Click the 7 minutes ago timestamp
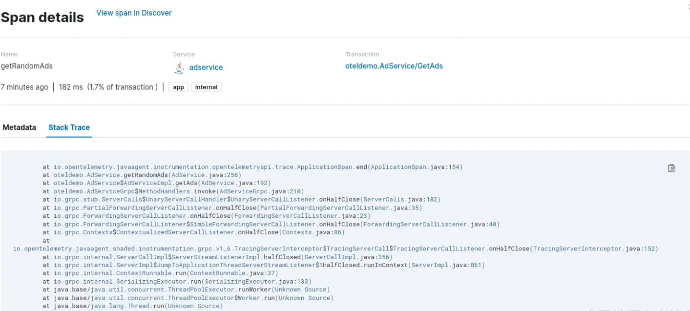 (x=24, y=87)
